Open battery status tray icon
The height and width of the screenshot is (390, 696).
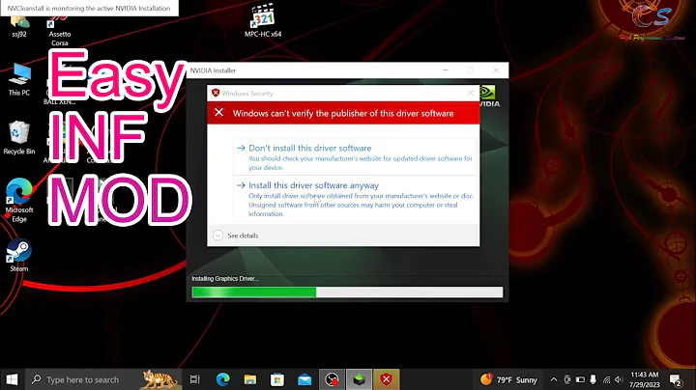(580, 379)
